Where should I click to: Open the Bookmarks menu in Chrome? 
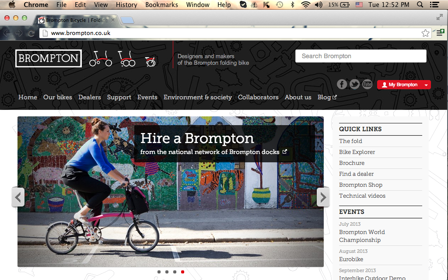[x=161, y=4]
